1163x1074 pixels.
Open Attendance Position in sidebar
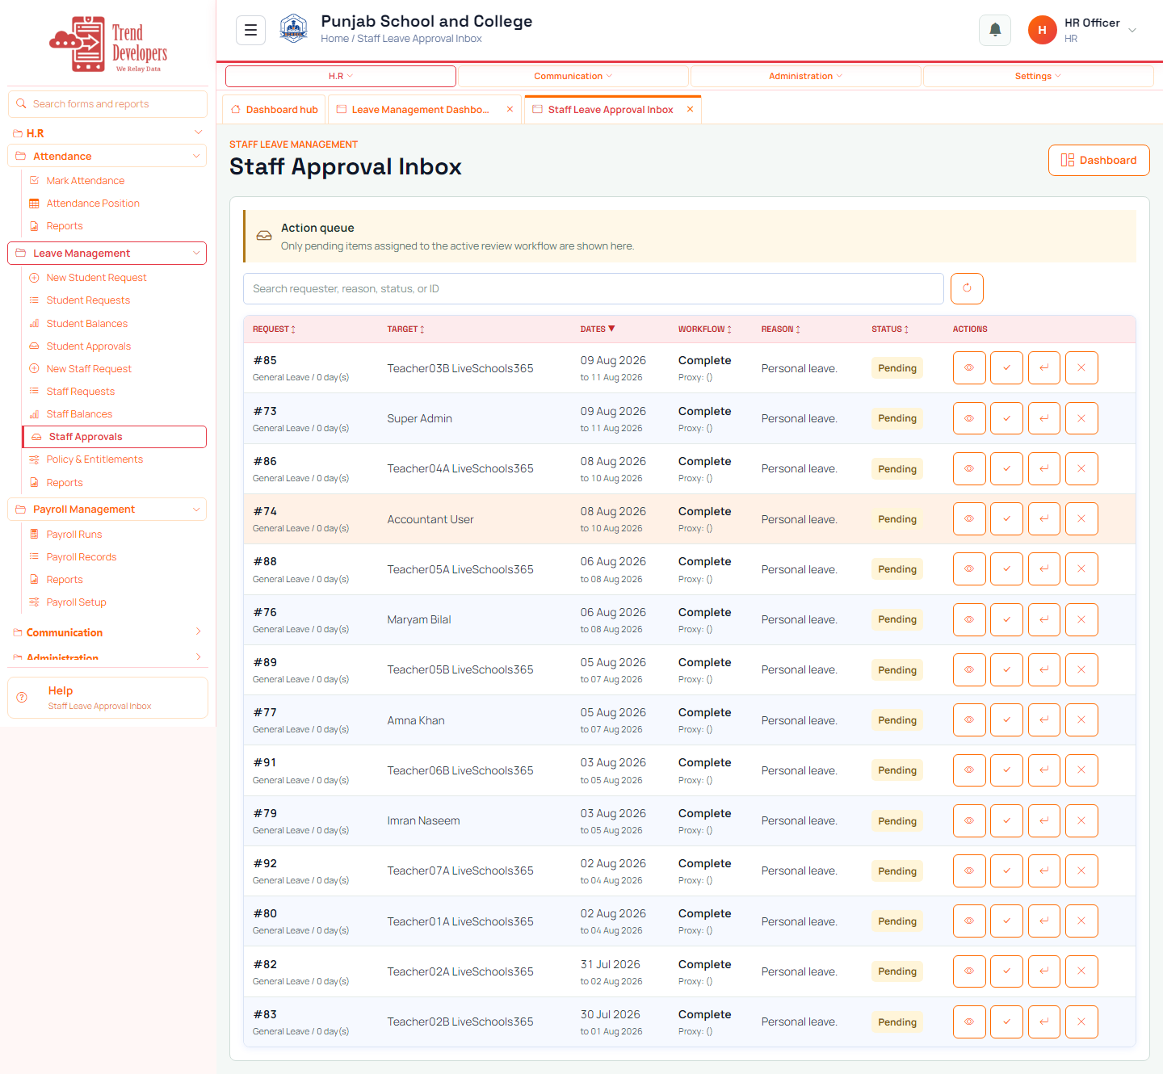point(93,203)
